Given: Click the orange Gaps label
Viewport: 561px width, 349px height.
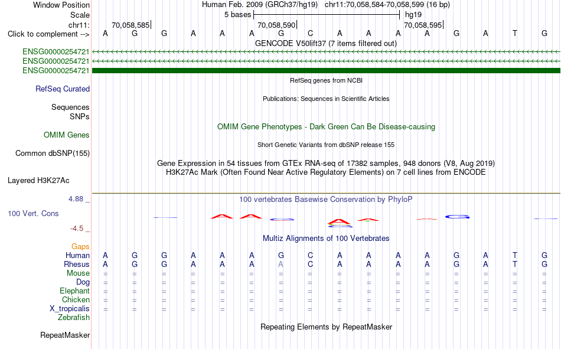Looking at the screenshot, I should pos(80,246).
